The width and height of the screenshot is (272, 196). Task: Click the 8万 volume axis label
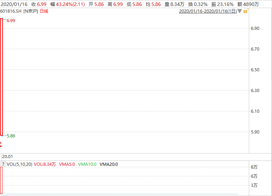pos(254,167)
